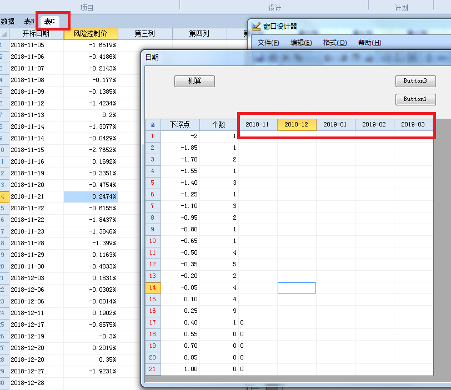Click the 下浮点 cell showing -0.05
Viewport: 451px width, 390px height.
[x=180, y=288]
